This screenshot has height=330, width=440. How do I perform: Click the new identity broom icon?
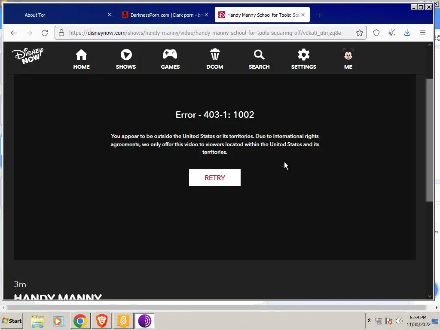(392, 33)
